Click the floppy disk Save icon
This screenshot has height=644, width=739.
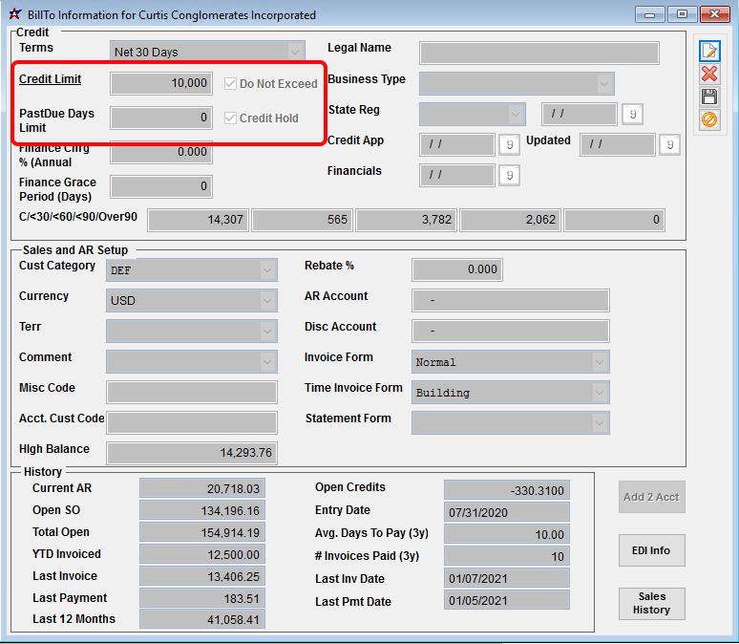click(x=708, y=97)
